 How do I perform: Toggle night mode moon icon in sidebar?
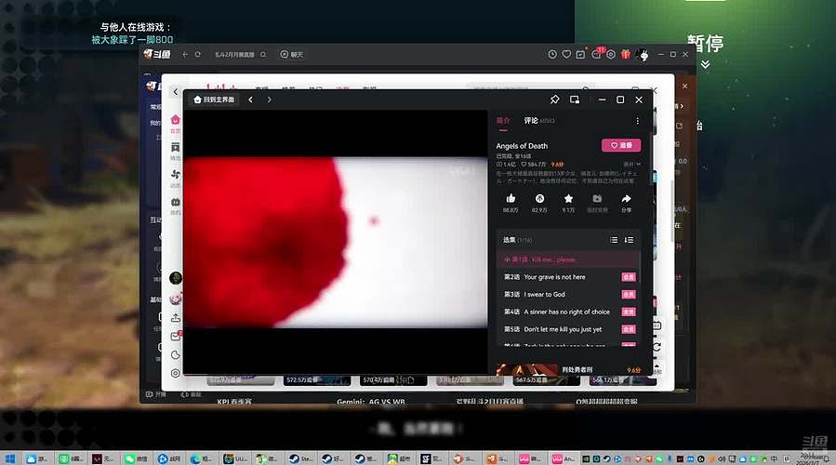(x=176, y=354)
